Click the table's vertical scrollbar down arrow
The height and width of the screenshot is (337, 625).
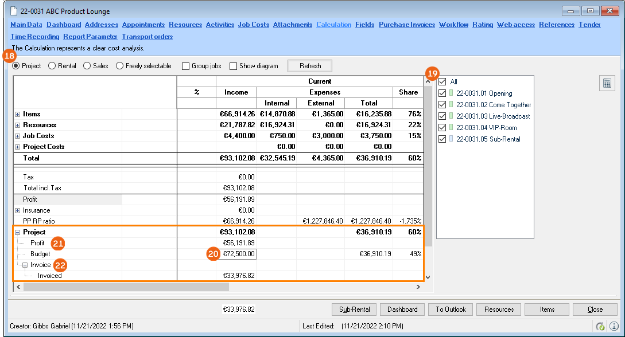coord(428,277)
